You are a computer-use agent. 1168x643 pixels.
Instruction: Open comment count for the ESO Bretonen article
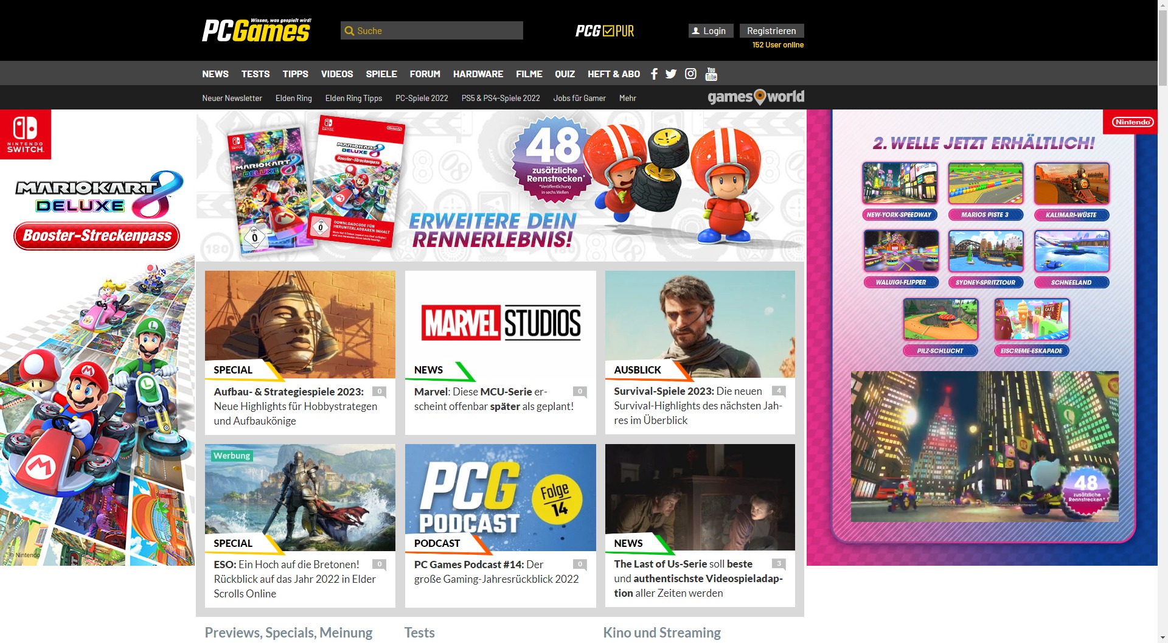(380, 565)
